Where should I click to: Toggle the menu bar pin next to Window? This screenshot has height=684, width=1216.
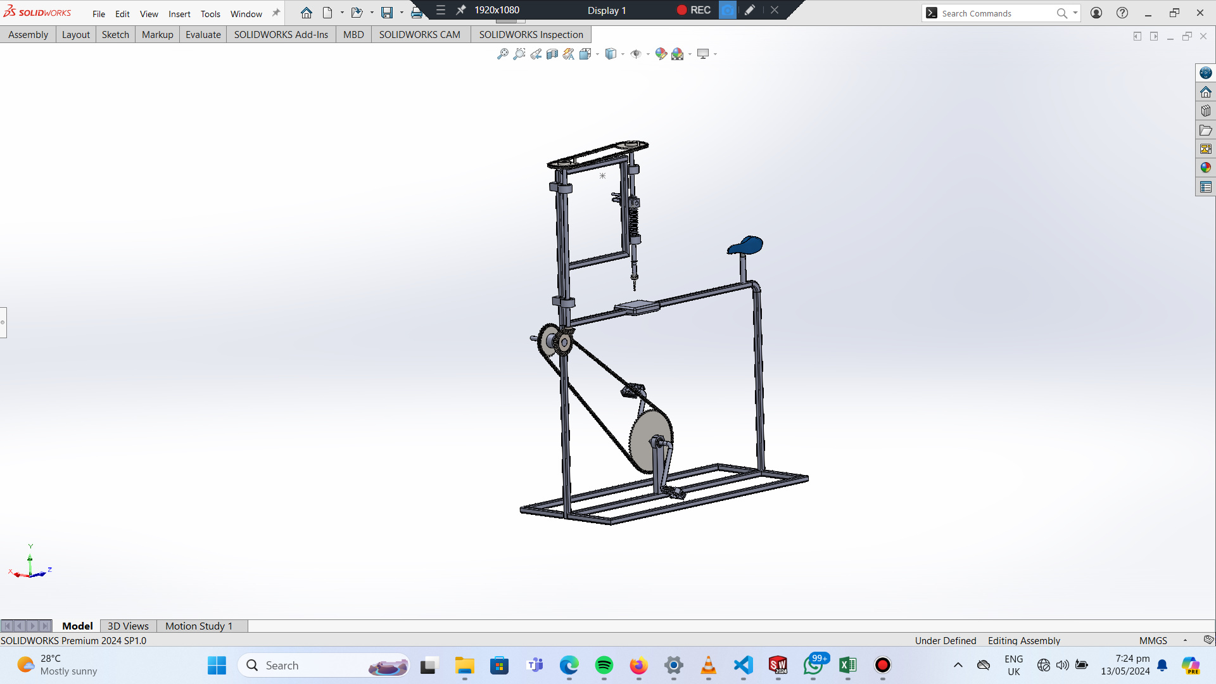(276, 13)
